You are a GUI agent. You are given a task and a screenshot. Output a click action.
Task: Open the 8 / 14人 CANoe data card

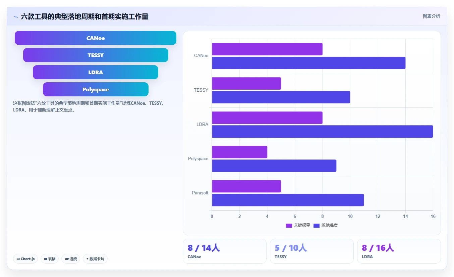tap(225, 251)
